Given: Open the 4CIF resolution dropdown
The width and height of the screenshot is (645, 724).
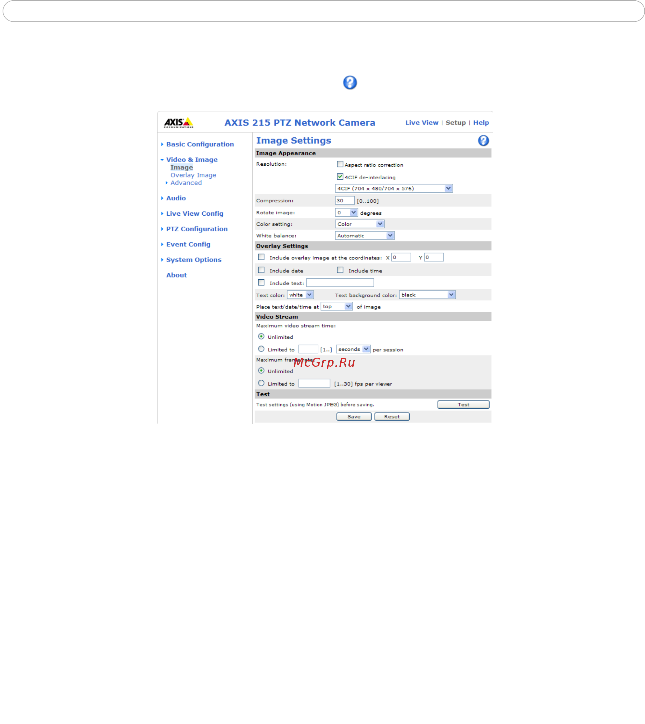Looking at the screenshot, I should click(394, 188).
